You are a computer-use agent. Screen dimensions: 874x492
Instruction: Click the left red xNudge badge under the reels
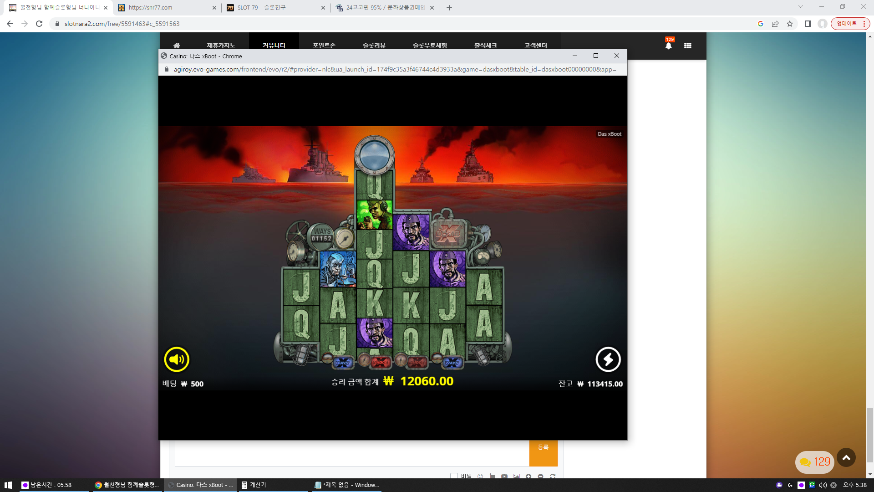[x=381, y=363]
